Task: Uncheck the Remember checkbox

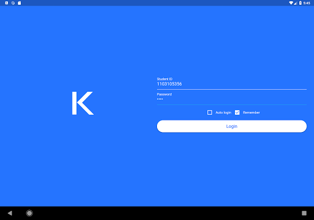Action: click(237, 112)
